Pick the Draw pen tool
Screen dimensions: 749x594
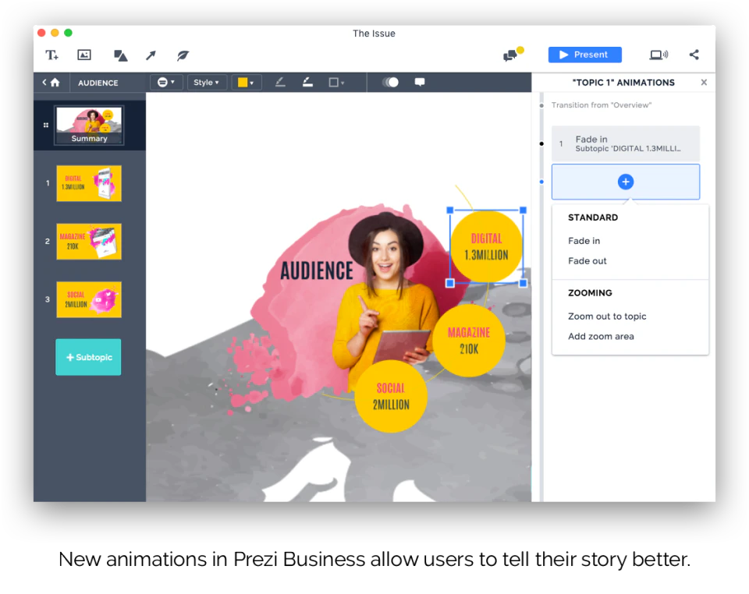pos(182,55)
